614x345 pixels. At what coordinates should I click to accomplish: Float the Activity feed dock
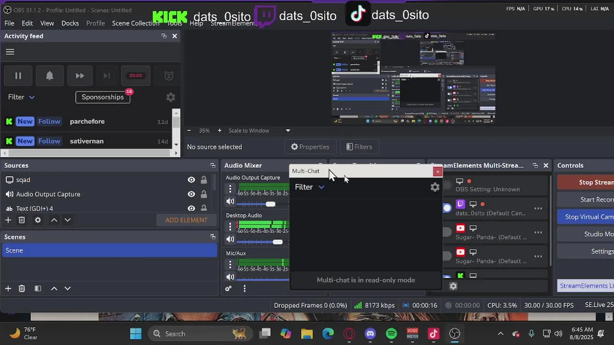(164, 36)
